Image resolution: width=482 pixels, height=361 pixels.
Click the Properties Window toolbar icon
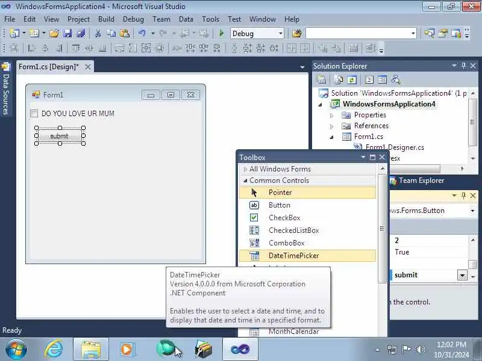(x=443, y=33)
